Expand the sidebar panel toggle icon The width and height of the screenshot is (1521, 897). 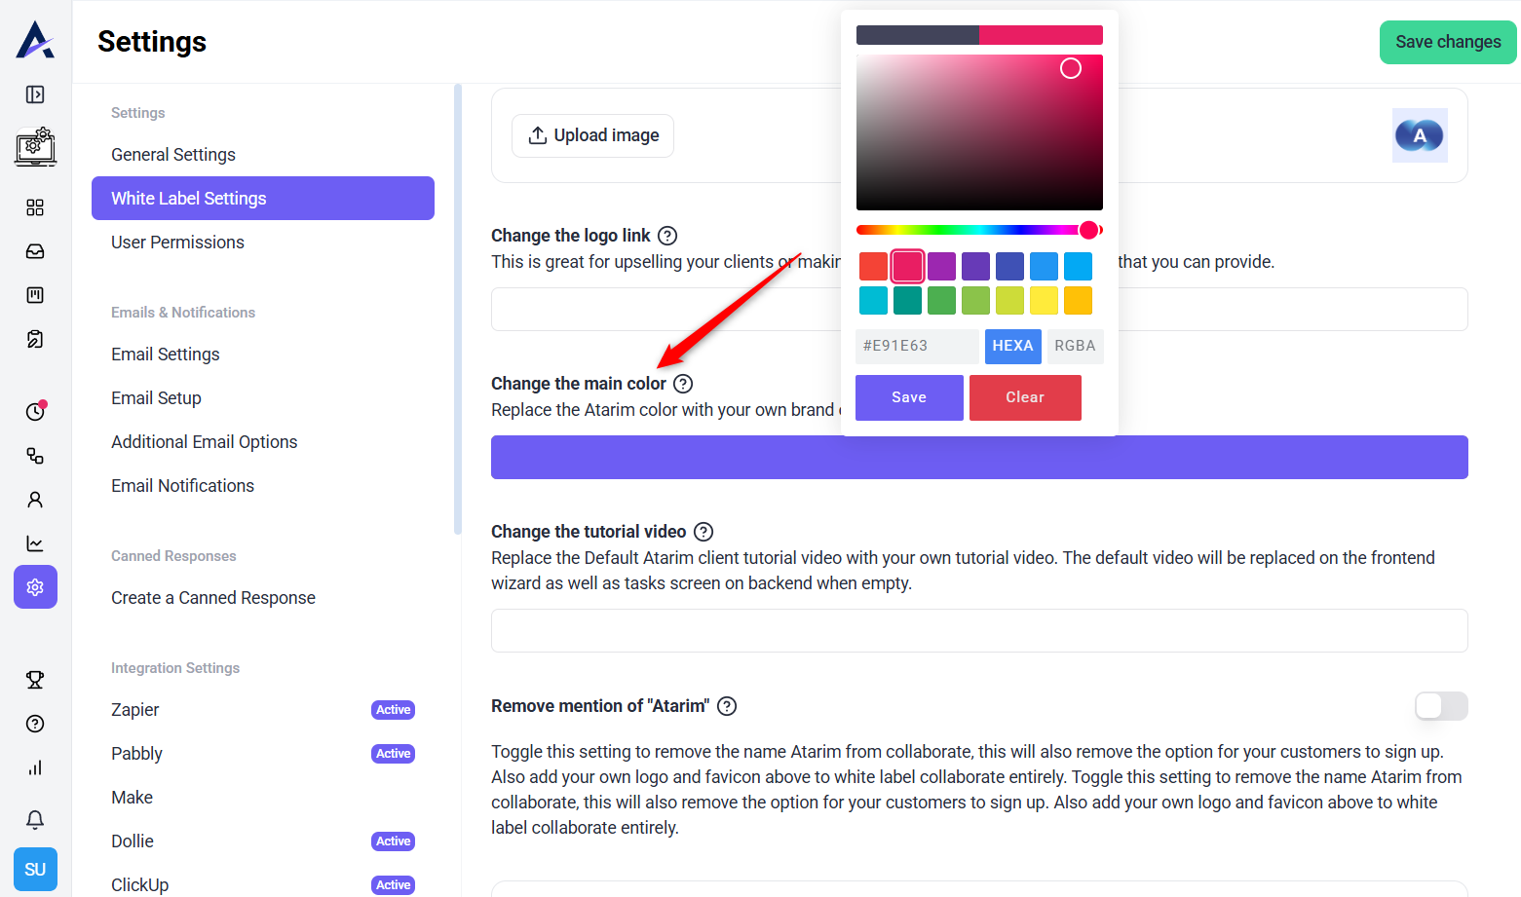(x=35, y=94)
